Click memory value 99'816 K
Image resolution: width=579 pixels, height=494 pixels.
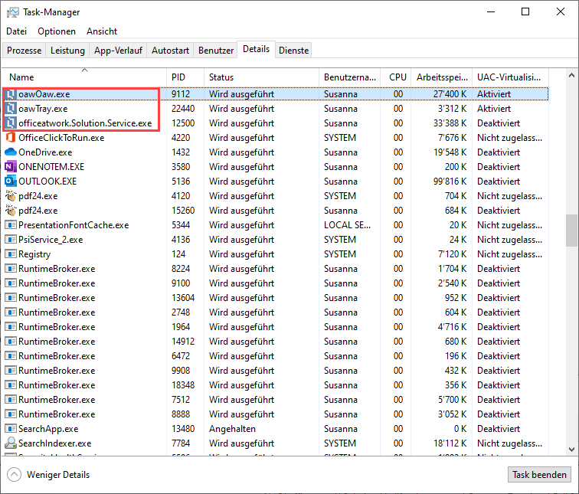click(x=450, y=182)
